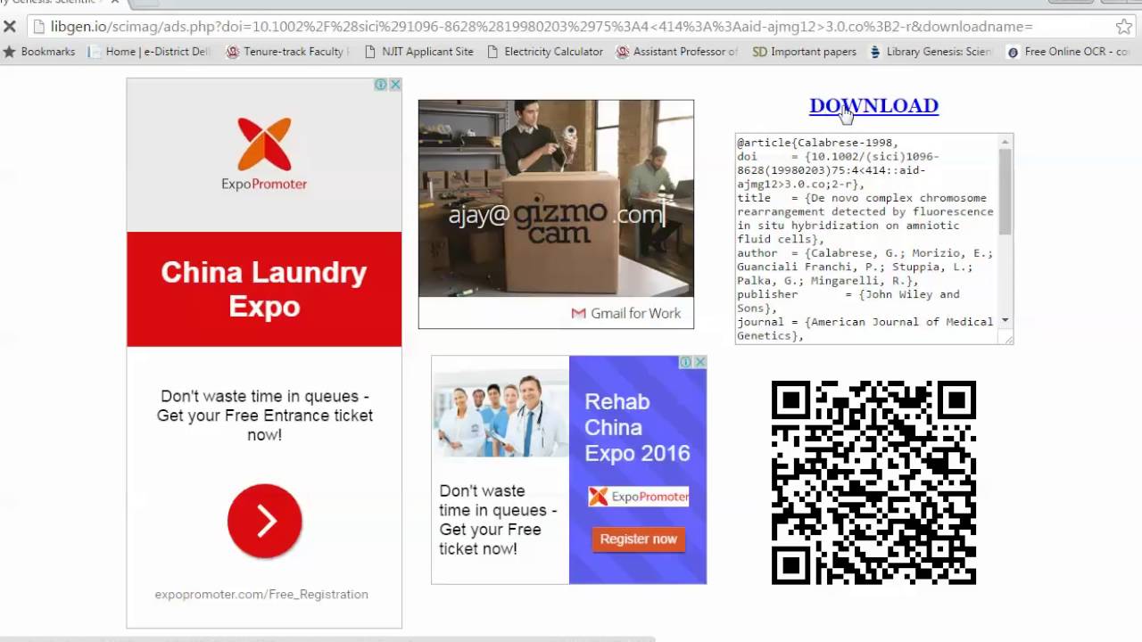
Task: Stop page loading with the X button
Action: [10, 26]
